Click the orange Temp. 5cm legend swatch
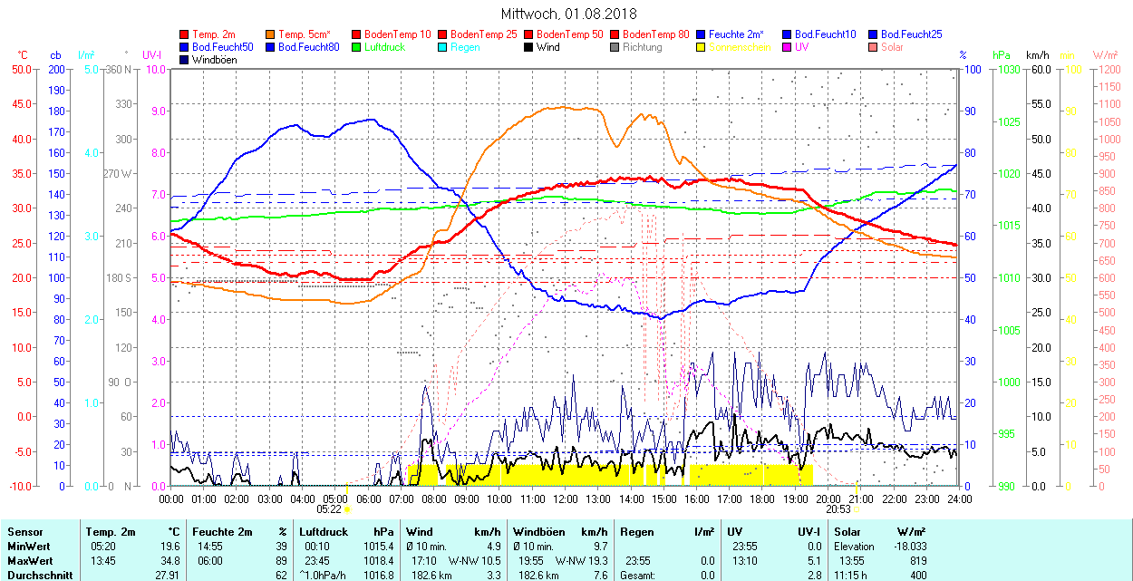1133x581 pixels. (x=271, y=34)
